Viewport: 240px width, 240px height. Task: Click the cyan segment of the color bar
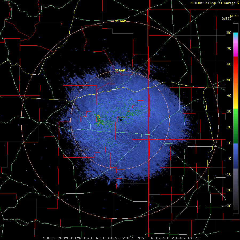[235, 35]
